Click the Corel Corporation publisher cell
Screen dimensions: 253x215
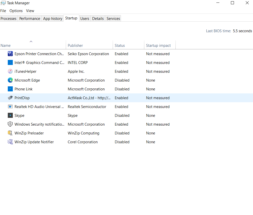pyautogui.click(x=83, y=142)
